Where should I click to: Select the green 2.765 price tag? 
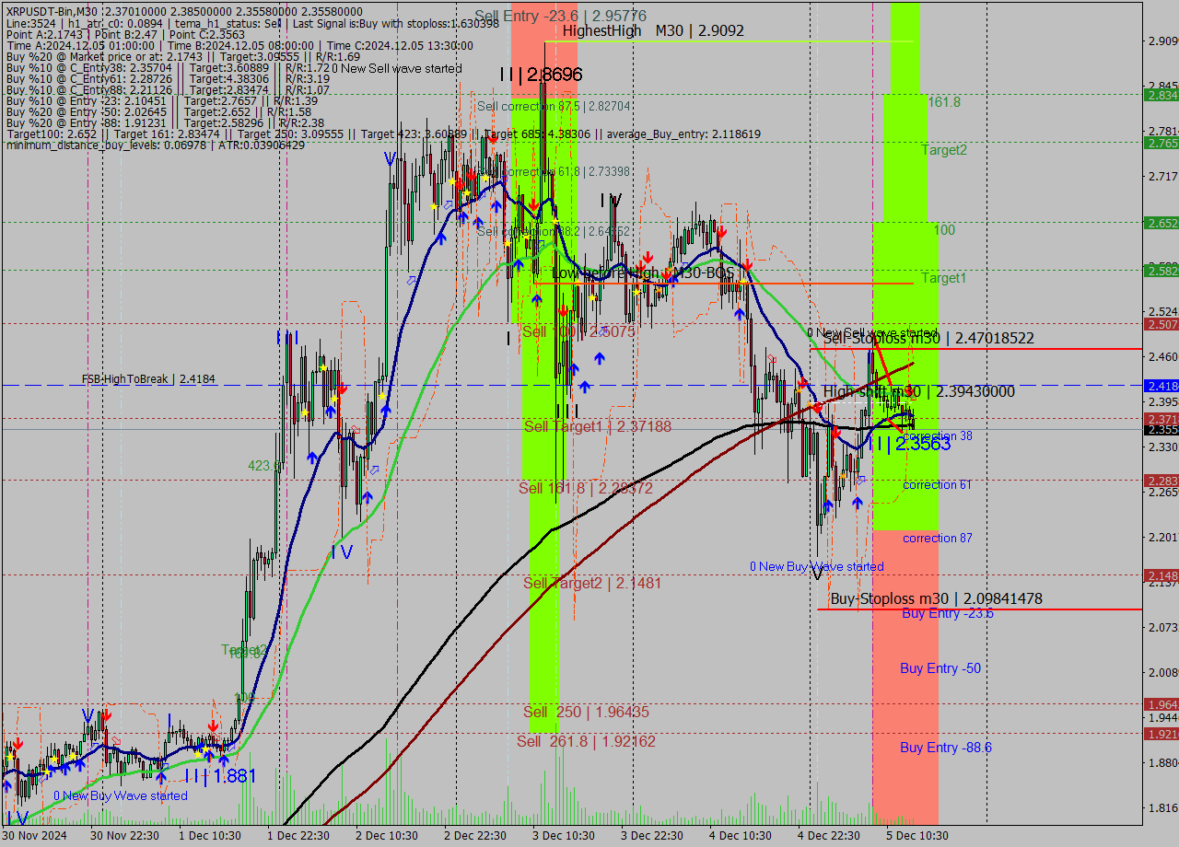tap(1161, 143)
